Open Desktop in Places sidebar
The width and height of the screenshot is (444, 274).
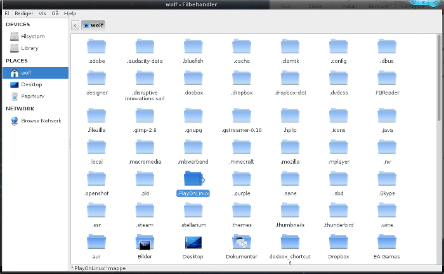point(36,84)
